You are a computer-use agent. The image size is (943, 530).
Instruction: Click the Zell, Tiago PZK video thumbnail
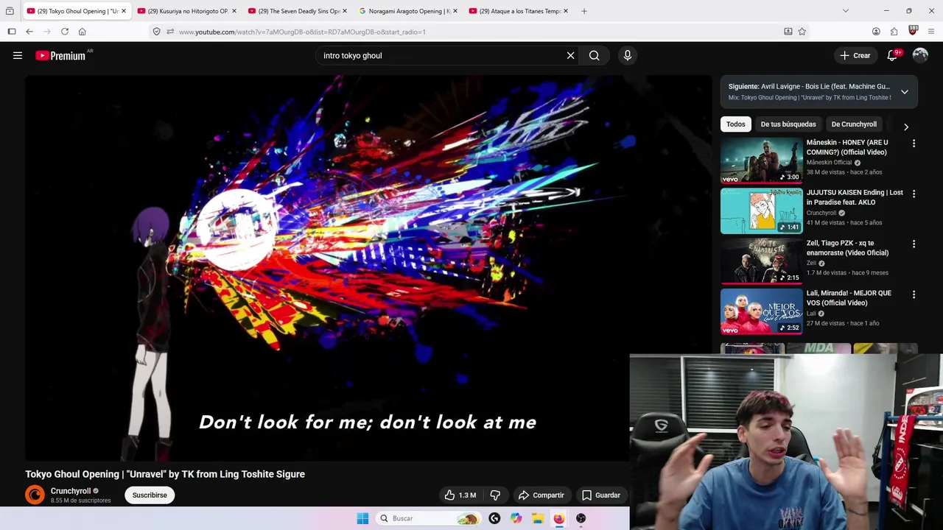(761, 261)
